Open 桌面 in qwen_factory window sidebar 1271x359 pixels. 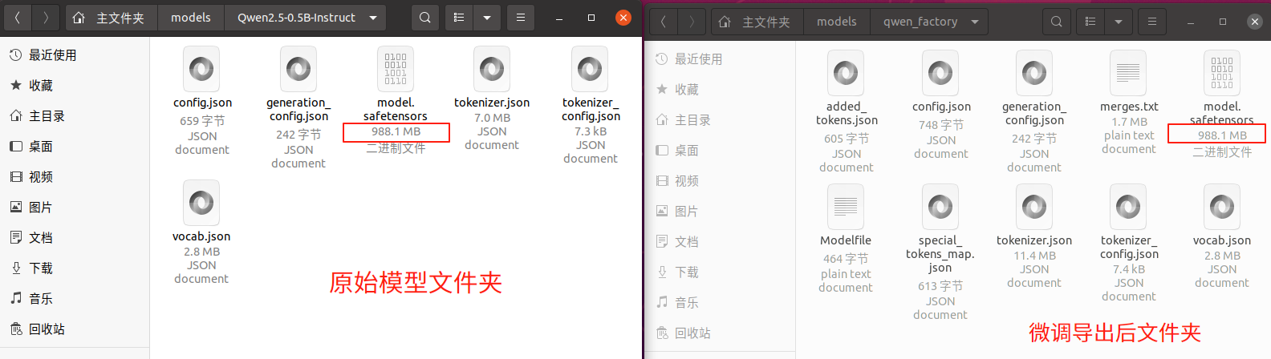point(721,151)
